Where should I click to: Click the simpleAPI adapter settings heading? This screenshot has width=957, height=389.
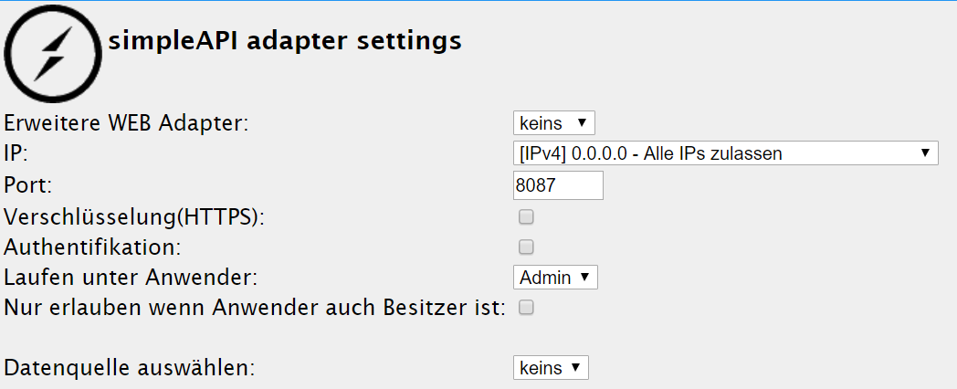[284, 41]
